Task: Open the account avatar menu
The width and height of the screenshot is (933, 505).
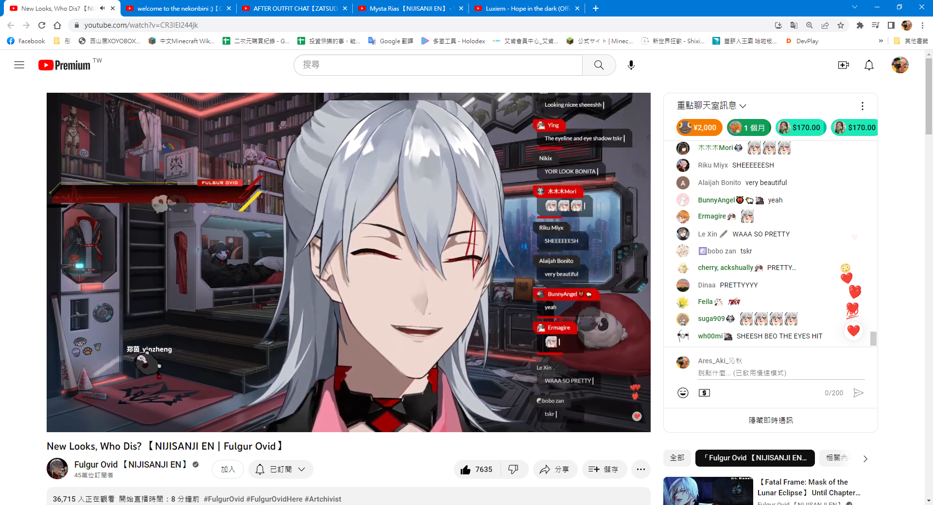Action: [900, 65]
